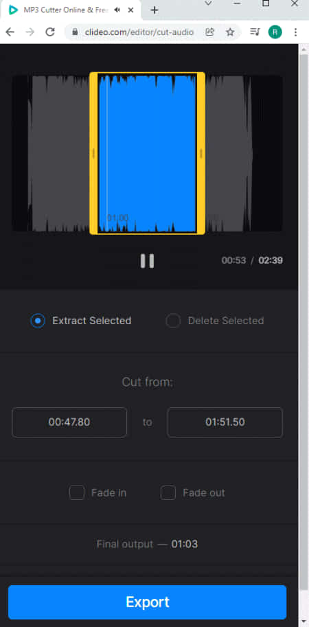Open the share page icon
Viewport: 309px width, 627px height.
coord(210,32)
